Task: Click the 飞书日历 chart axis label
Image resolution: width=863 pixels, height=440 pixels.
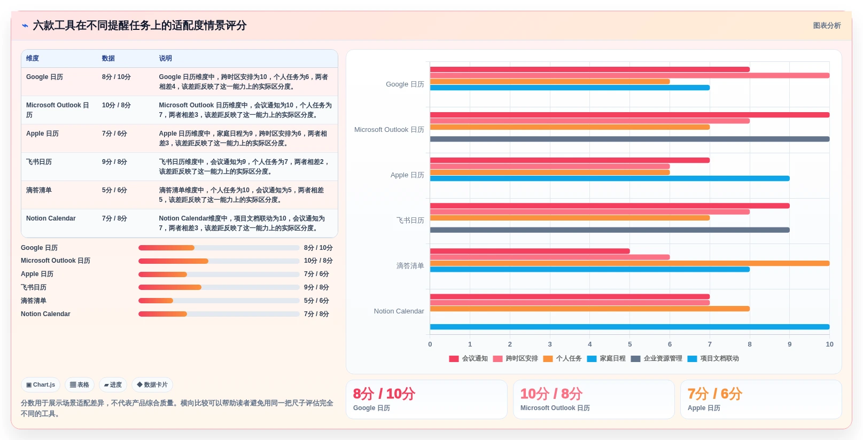Action: pos(410,221)
